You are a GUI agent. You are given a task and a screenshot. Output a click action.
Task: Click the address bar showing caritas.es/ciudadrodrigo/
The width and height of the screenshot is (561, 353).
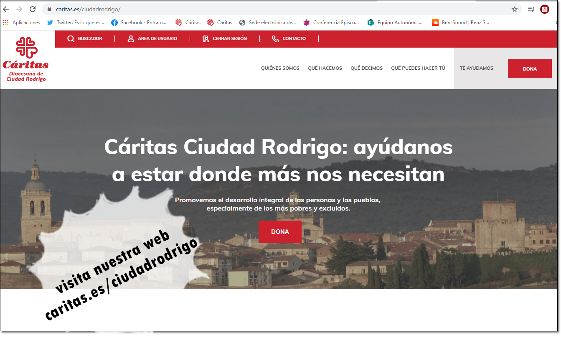point(282,9)
